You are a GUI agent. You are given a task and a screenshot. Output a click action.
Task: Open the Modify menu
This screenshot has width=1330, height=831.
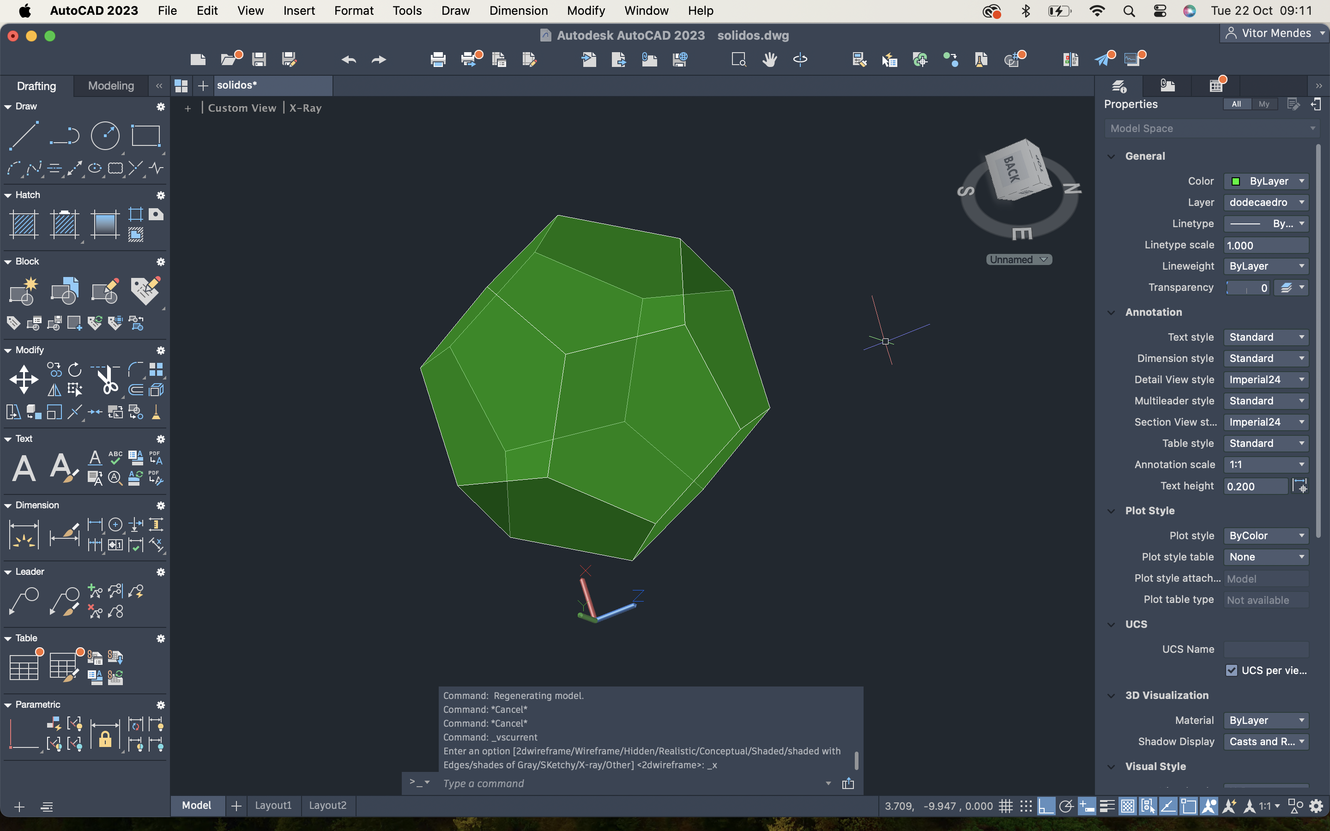click(585, 11)
